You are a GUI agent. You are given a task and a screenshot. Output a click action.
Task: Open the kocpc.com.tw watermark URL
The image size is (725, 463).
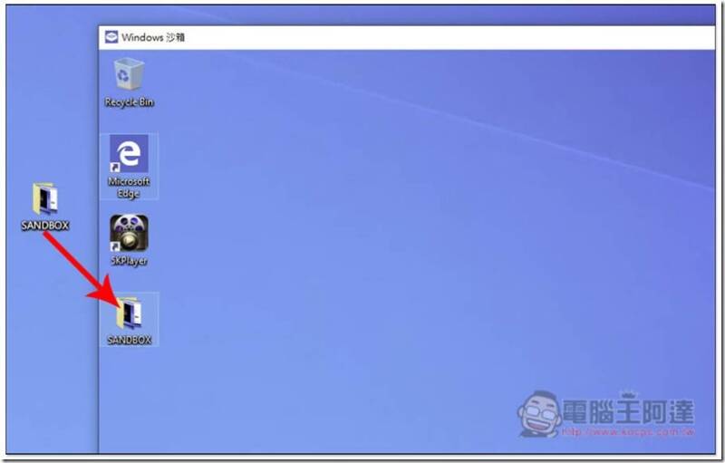628,432
